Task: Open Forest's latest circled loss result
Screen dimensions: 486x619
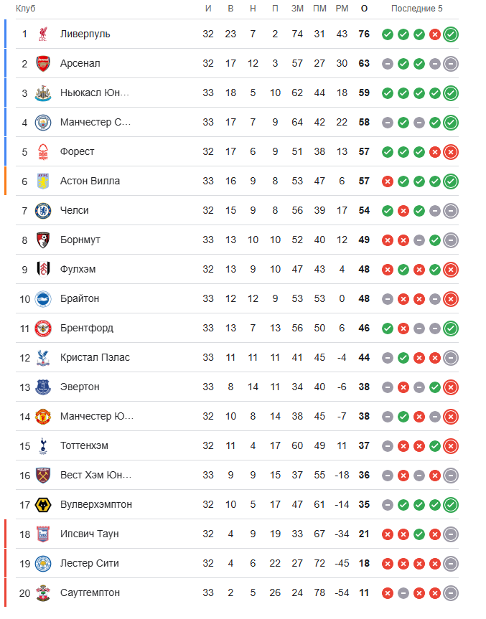Action: click(x=451, y=152)
